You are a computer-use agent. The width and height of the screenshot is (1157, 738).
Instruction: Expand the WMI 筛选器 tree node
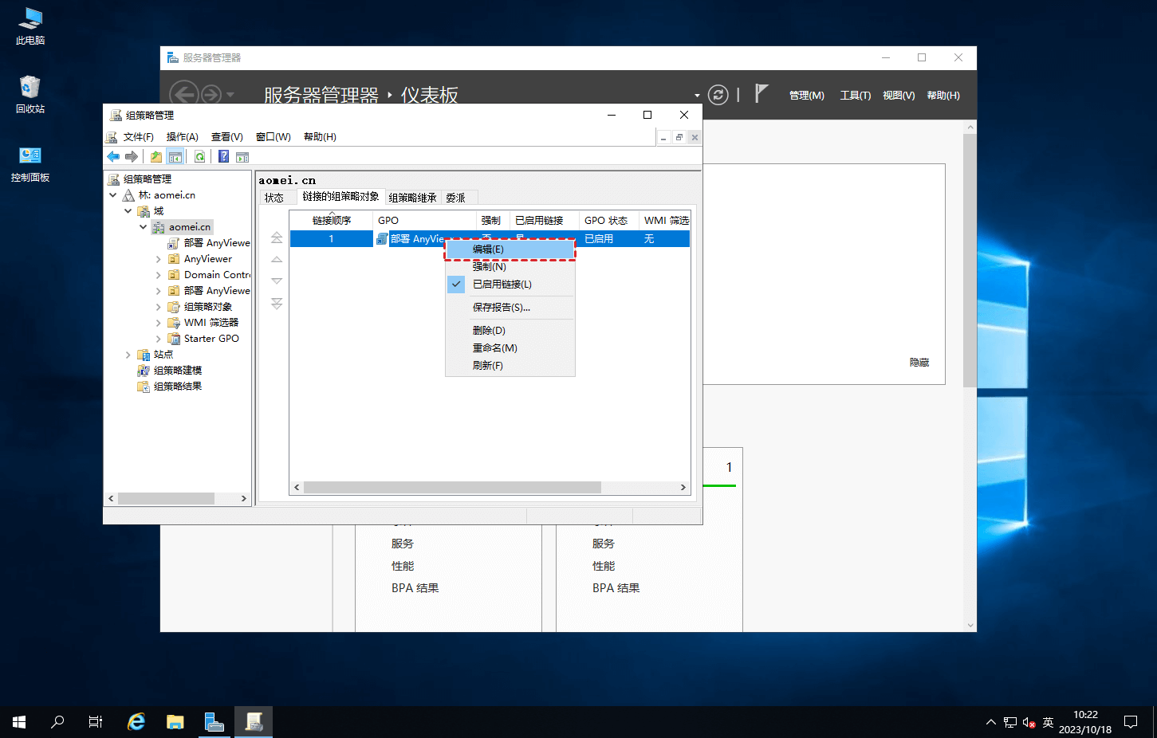click(158, 323)
